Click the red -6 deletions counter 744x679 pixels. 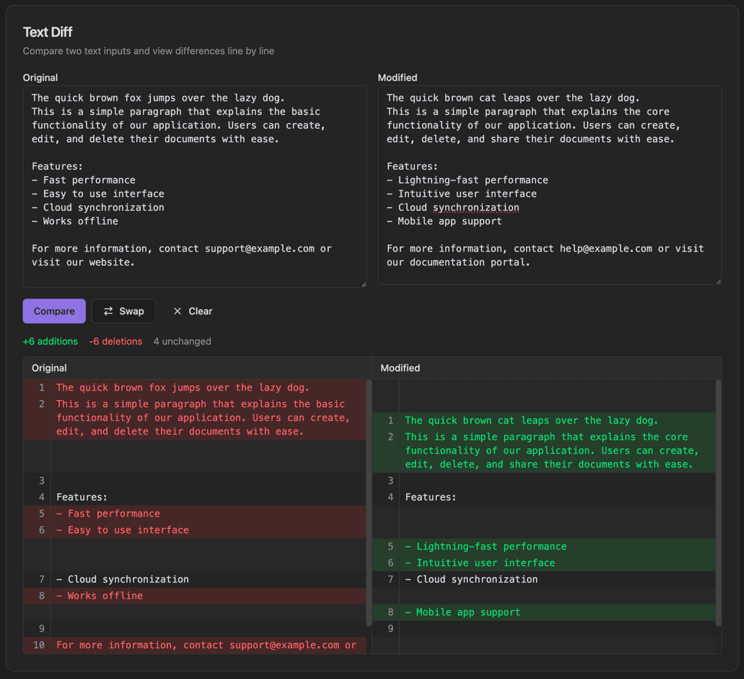(x=116, y=341)
